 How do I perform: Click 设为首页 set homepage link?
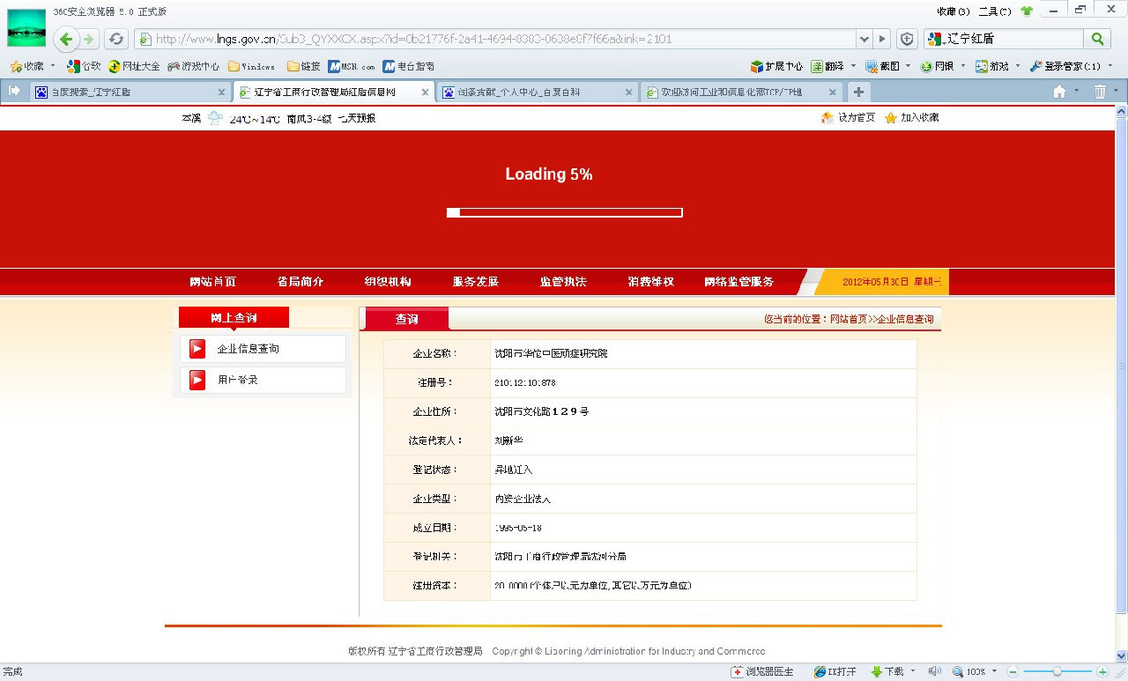[848, 117]
